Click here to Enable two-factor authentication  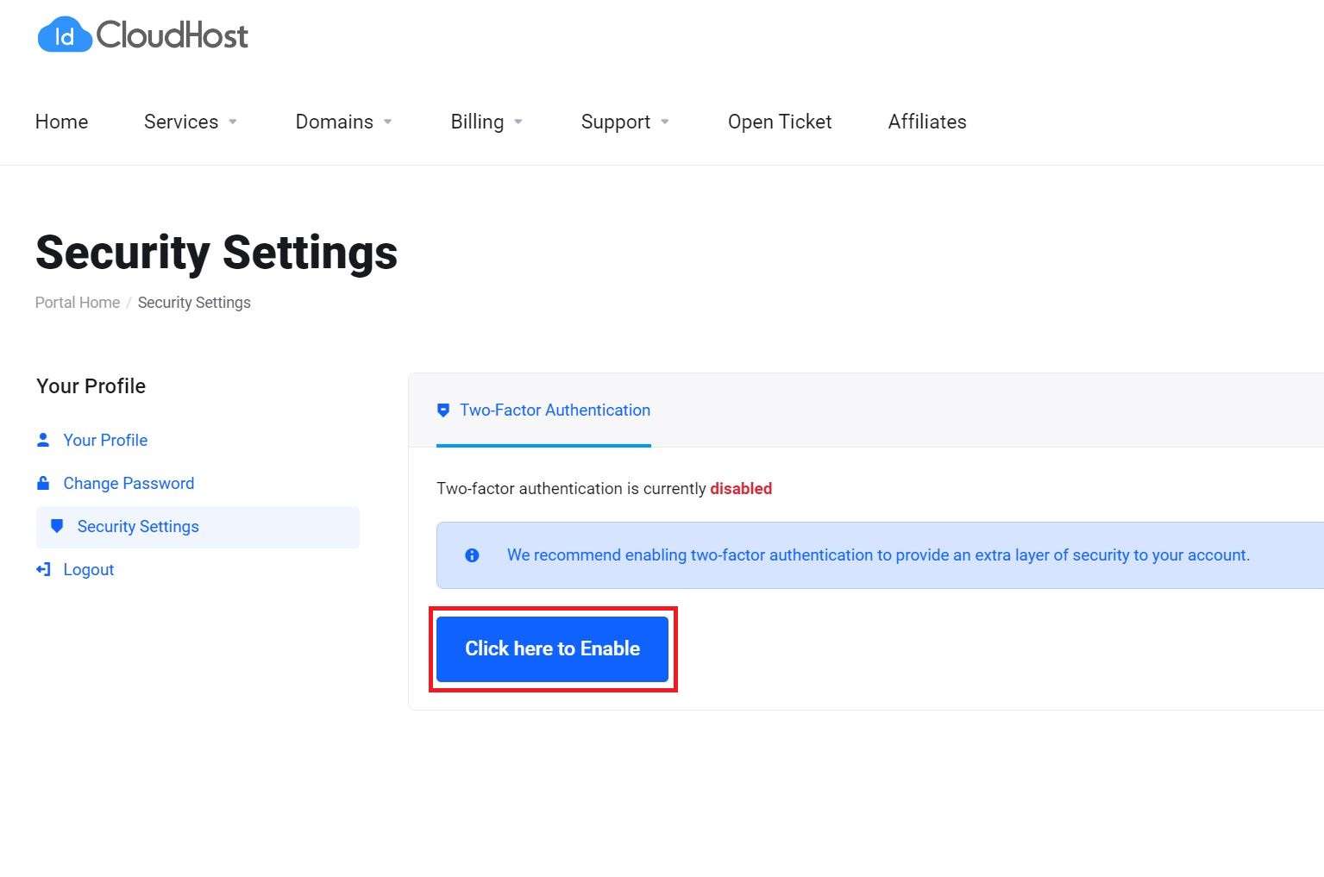pos(552,648)
